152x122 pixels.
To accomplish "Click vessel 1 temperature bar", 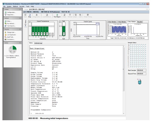I will coord(33,31).
